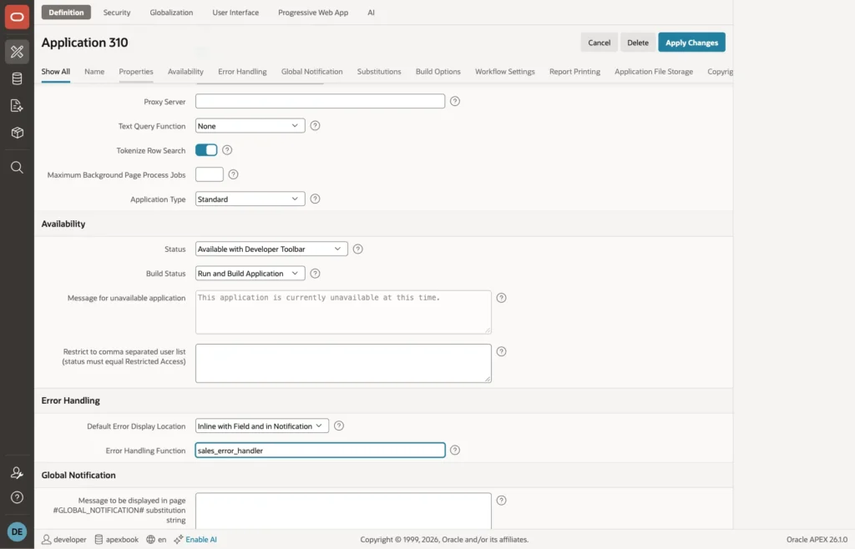Switch to Globalization tab
The height and width of the screenshot is (549, 855).
(x=171, y=12)
